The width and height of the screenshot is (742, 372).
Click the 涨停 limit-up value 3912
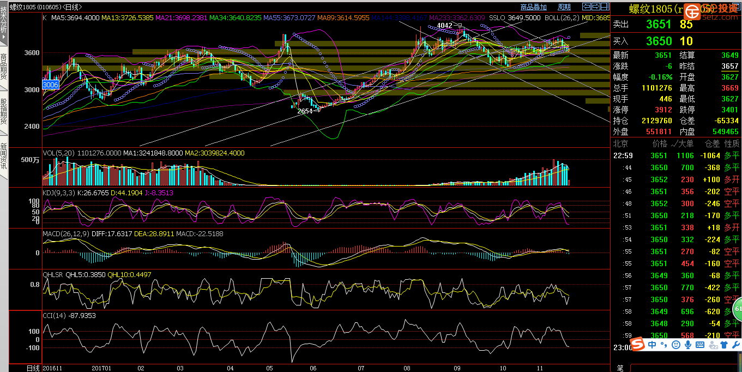pos(663,110)
